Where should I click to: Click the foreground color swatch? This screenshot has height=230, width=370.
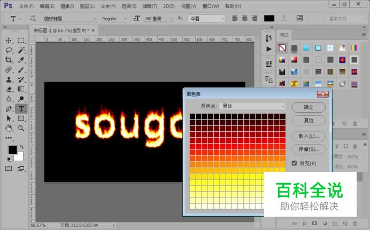(12, 150)
